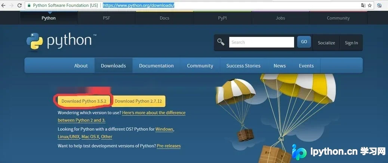This screenshot has width=388, height=163.
Task: Click the magnifying glass search icon
Action: (x=221, y=42)
